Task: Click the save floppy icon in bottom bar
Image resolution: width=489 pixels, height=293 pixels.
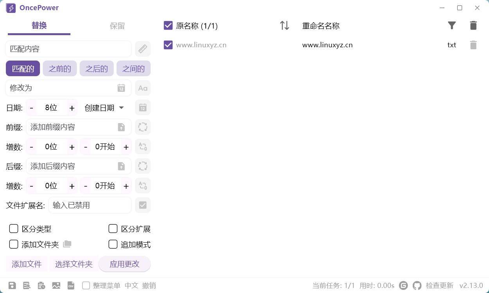Action: coord(12,286)
